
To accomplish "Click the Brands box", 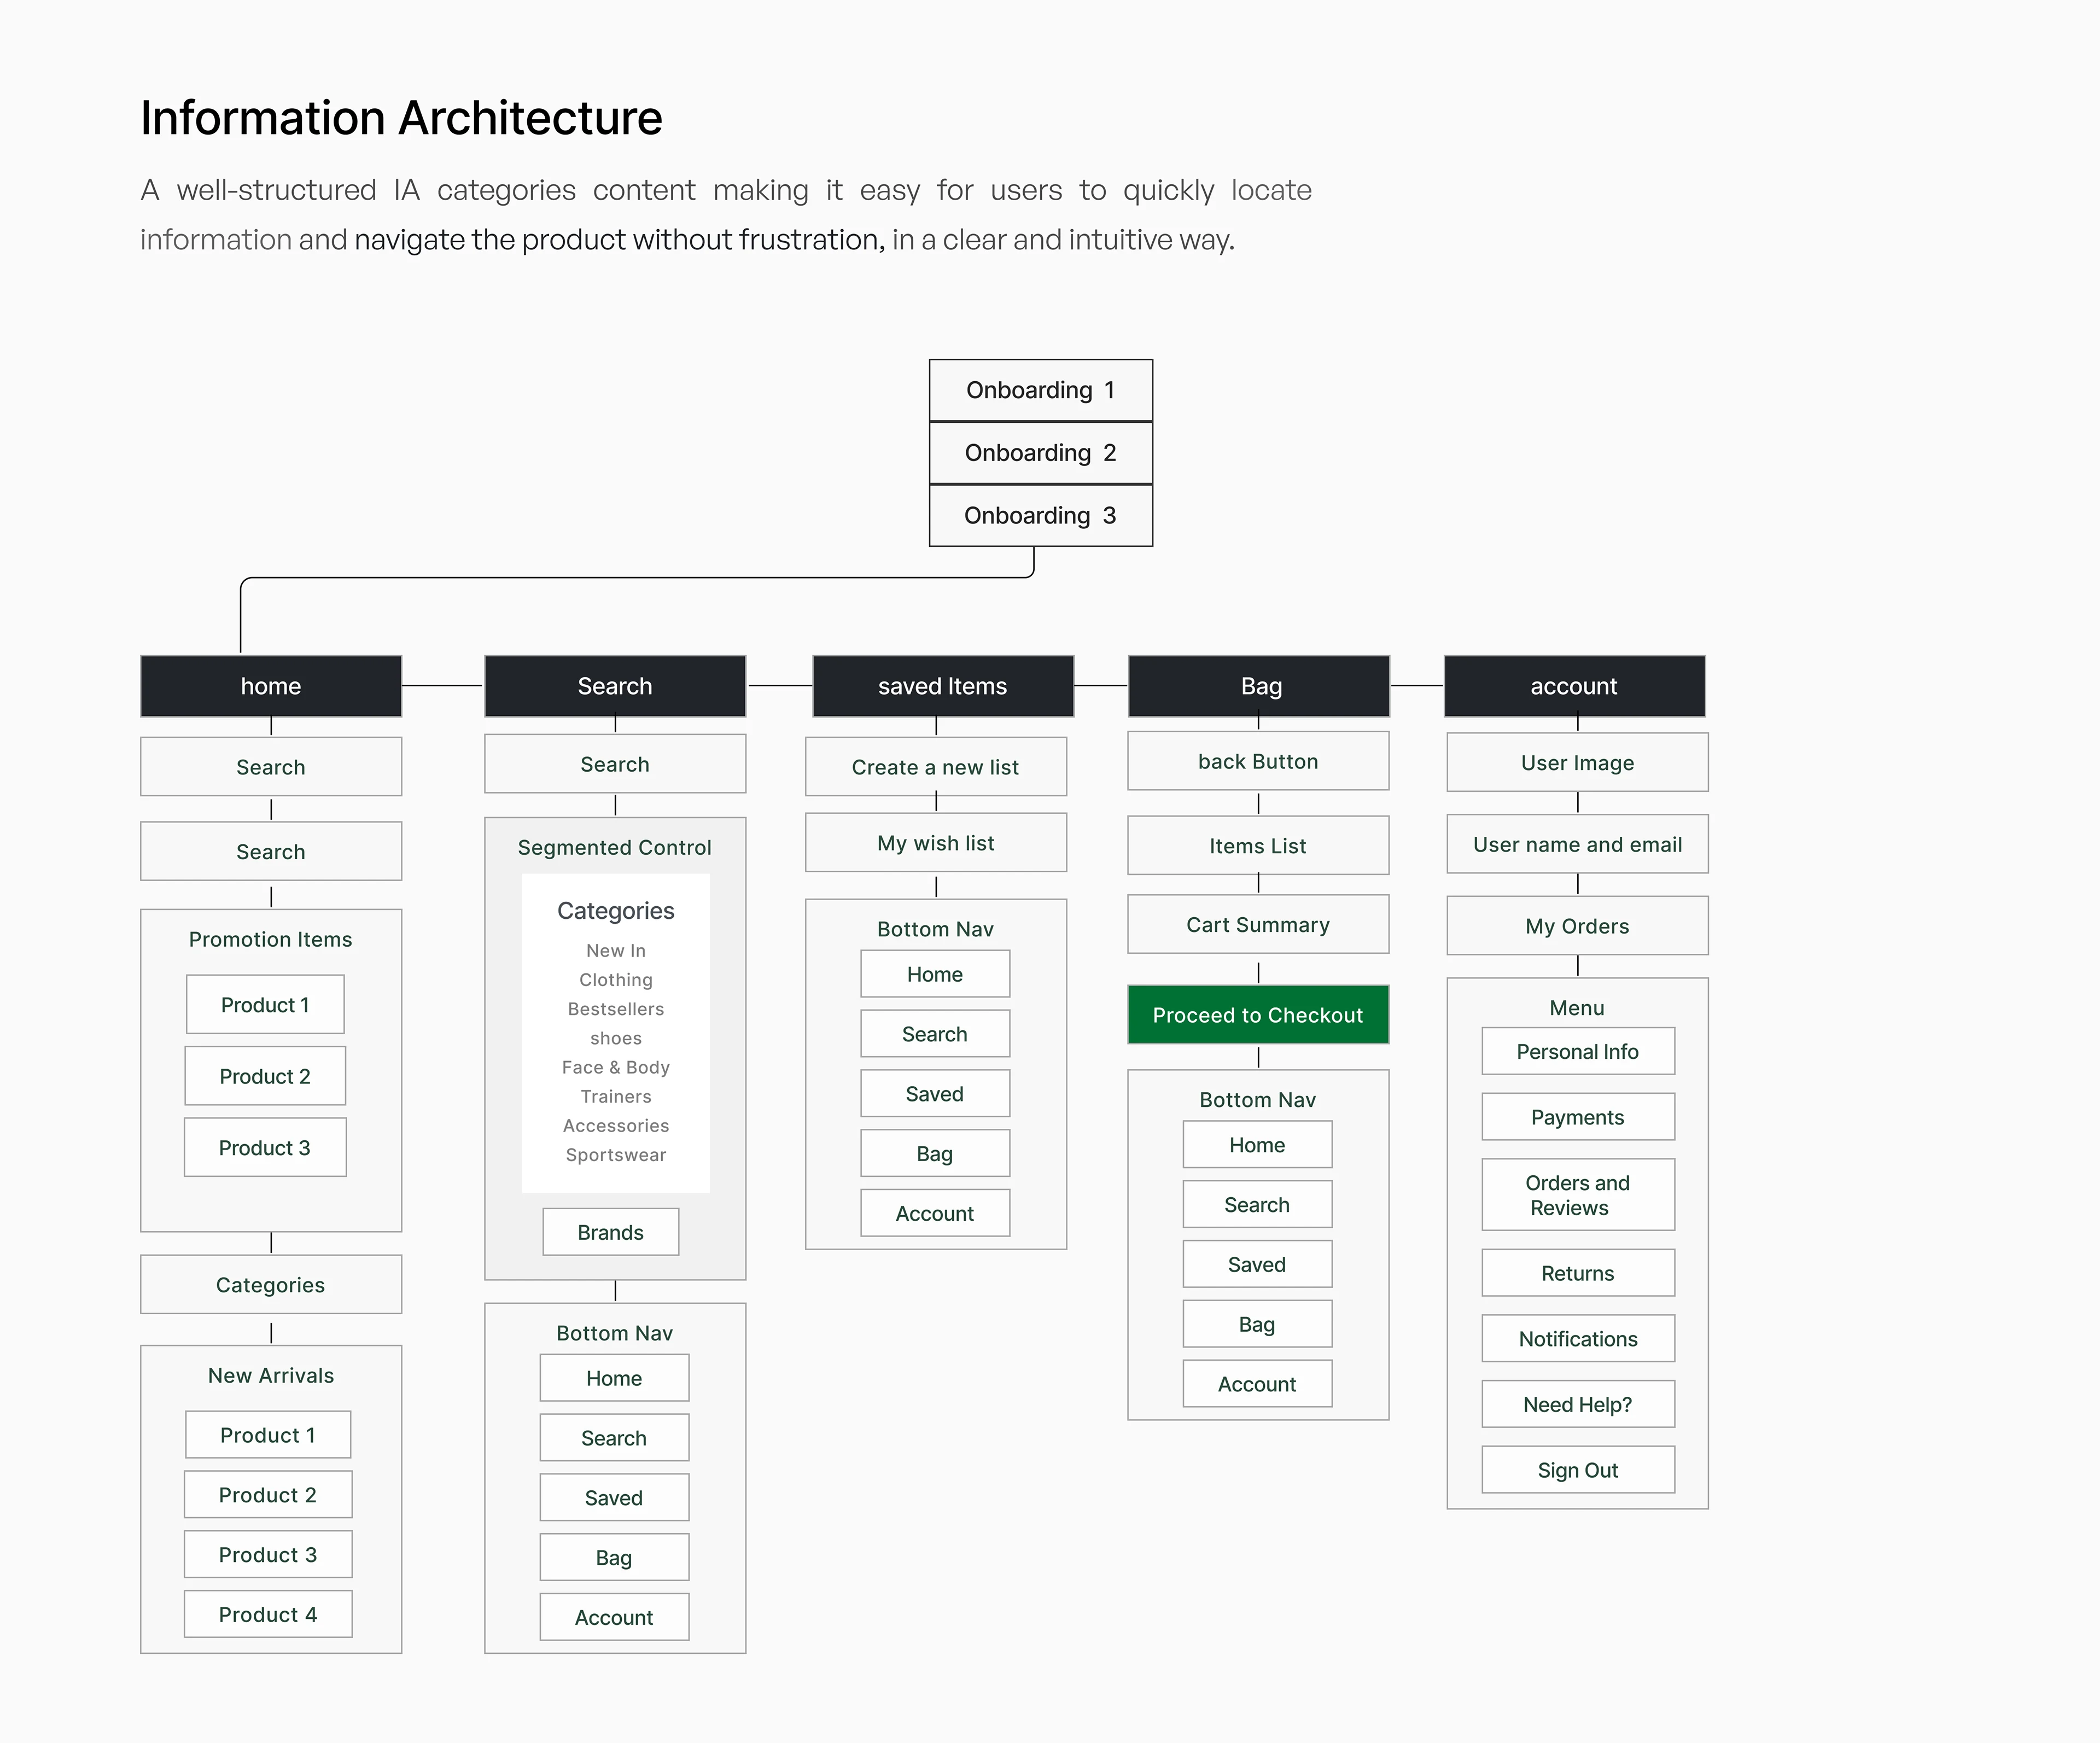I will [x=611, y=1232].
